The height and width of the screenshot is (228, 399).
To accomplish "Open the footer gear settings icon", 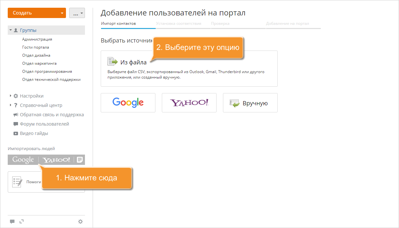I will click(80, 222).
